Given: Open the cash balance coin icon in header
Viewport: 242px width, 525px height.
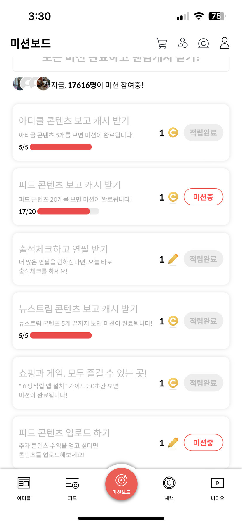Looking at the screenshot, I should (x=204, y=43).
